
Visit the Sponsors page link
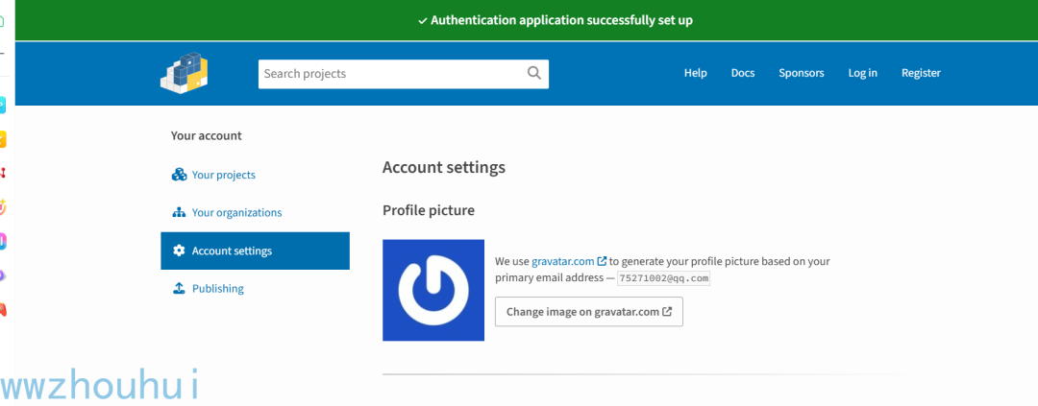[x=801, y=73]
